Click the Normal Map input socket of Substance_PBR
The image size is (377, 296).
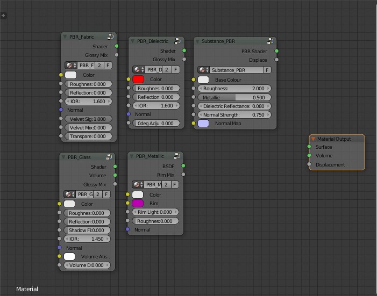[194, 123]
